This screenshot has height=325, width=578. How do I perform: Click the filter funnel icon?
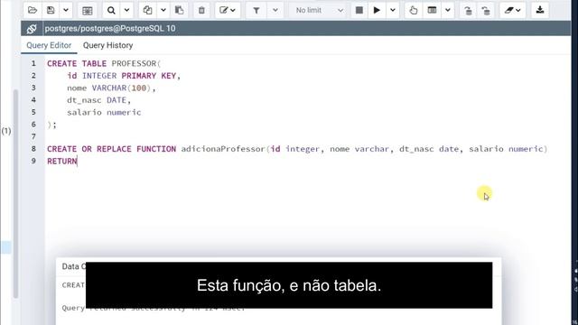256,10
